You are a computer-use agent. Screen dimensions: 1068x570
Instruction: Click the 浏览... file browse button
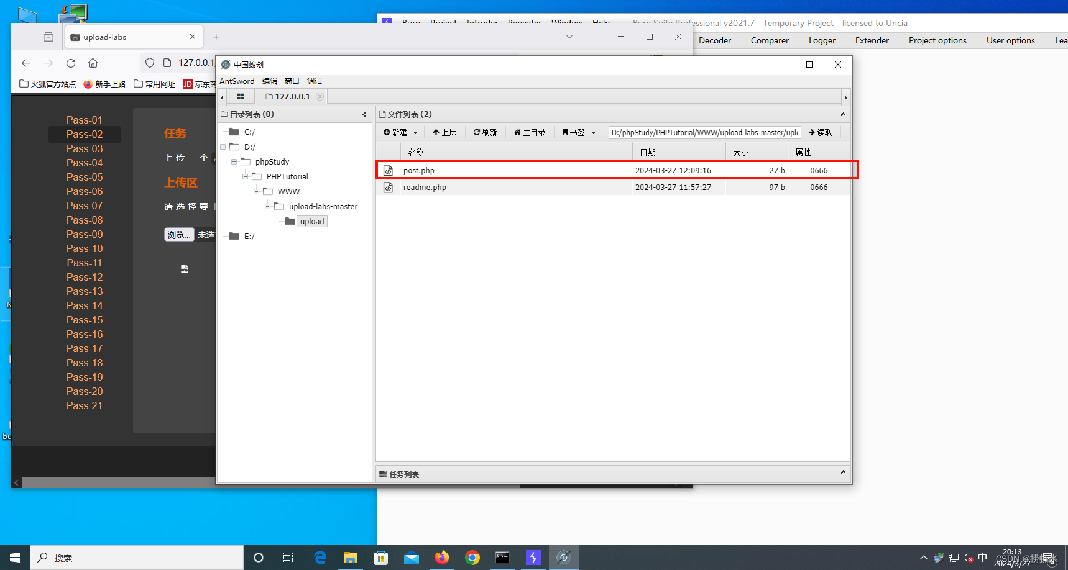179,235
